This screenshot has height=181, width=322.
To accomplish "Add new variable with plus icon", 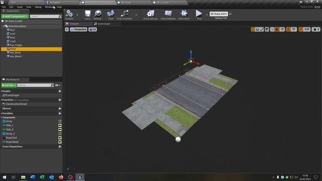I will [x=60, y=113].
